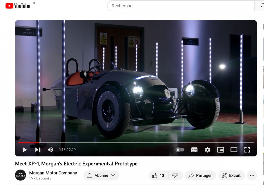Screen dimensions: 264x185
Task: Click the YouTube home logo
Action: tap(18, 6)
